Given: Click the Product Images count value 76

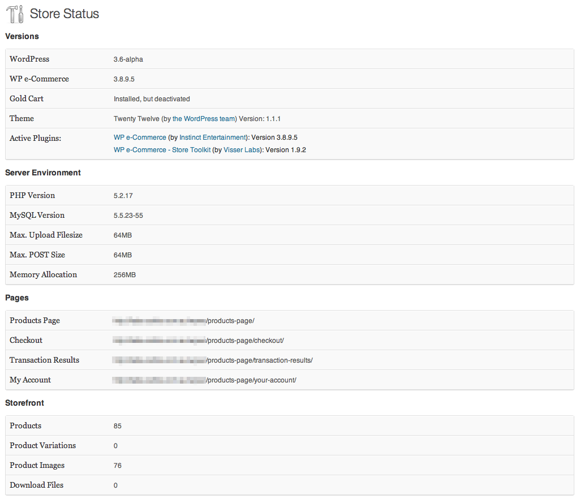Looking at the screenshot, I should point(118,466).
